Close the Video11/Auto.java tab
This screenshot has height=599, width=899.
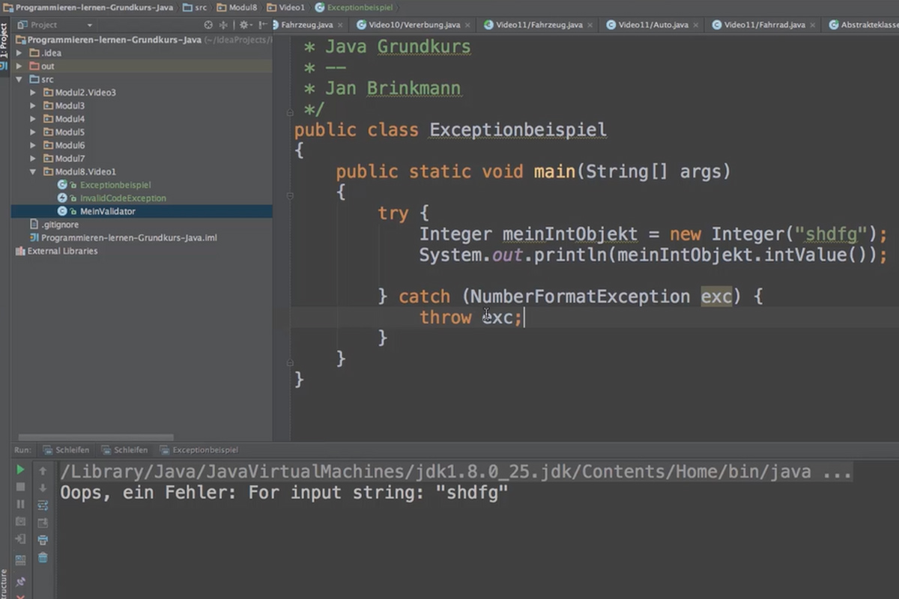tap(696, 25)
